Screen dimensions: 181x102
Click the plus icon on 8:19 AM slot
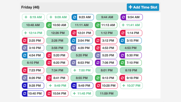coord(26,17)
